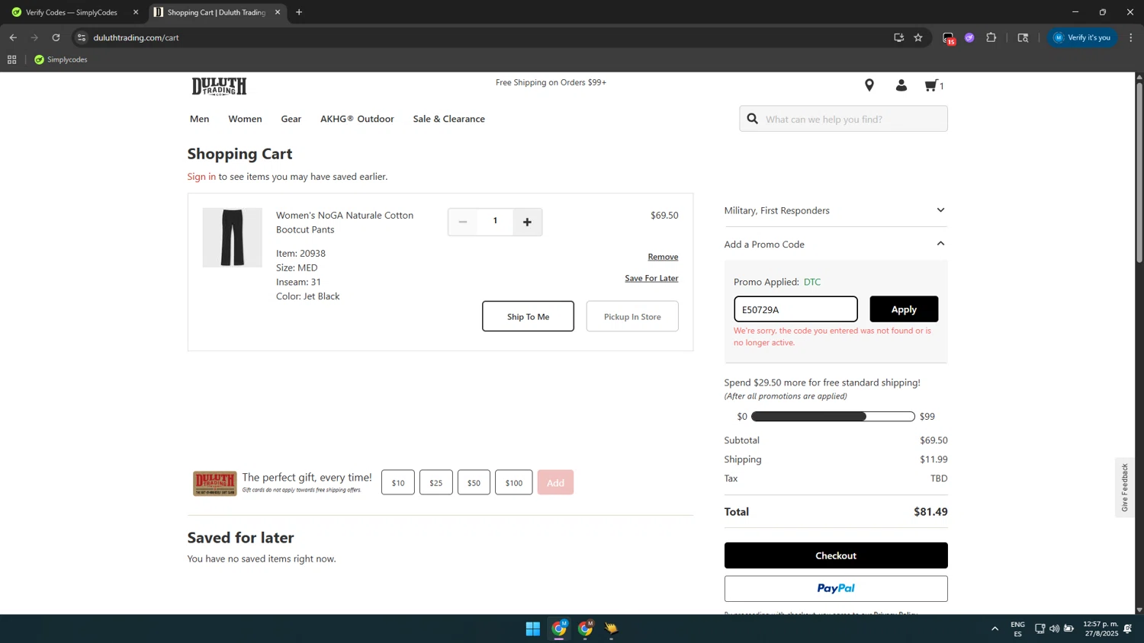The width and height of the screenshot is (1144, 643).
Task: Expand the Military, First Responders section
Action: [x=836, y=210]
